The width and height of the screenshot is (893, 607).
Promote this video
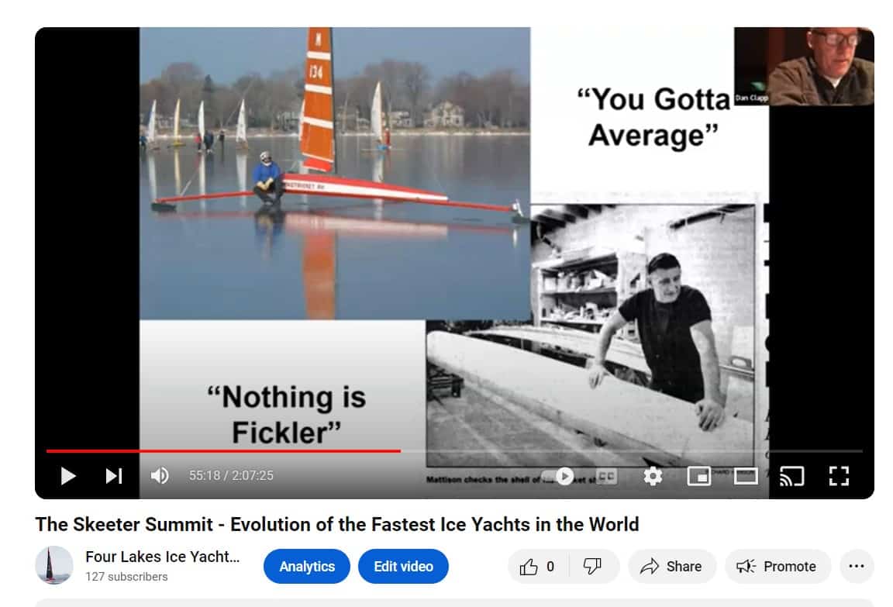pos(777,567)
